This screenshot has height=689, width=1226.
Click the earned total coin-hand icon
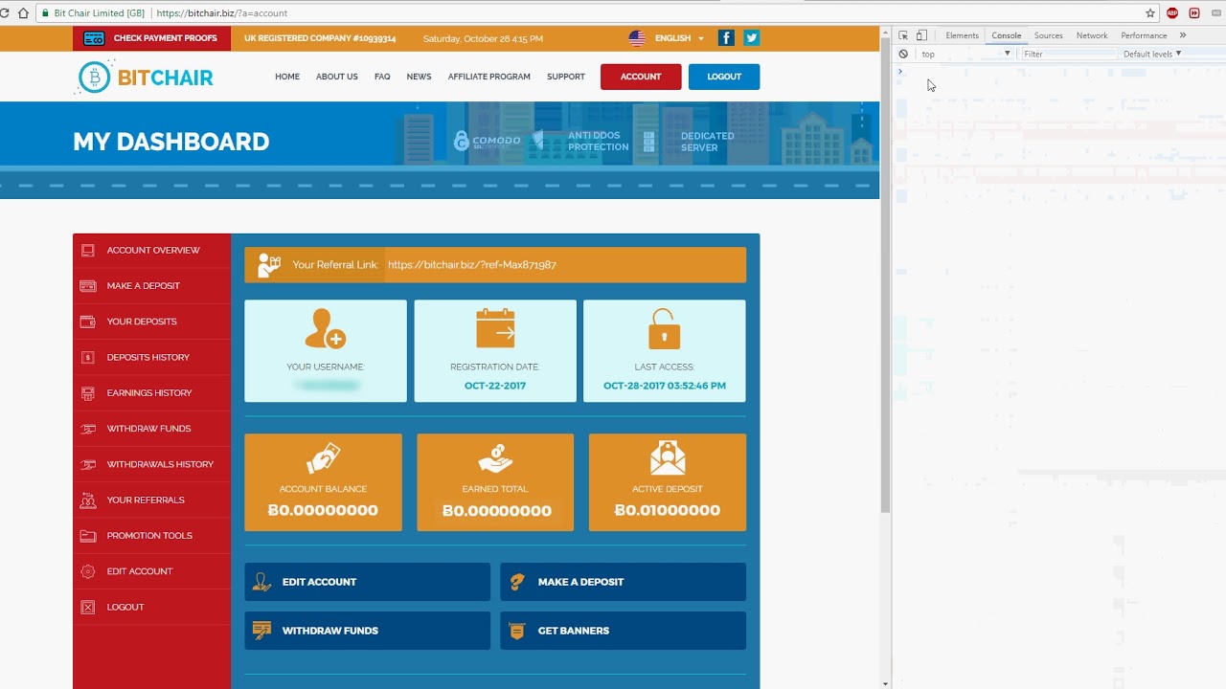coord(495,458)
